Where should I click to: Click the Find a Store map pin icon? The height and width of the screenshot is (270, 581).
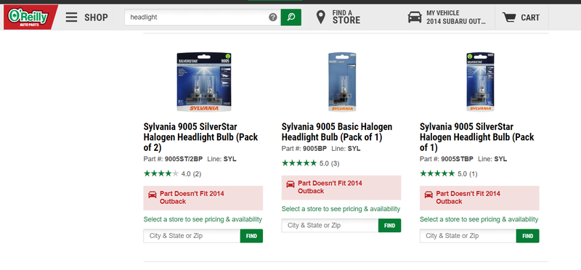click(321, 17)
